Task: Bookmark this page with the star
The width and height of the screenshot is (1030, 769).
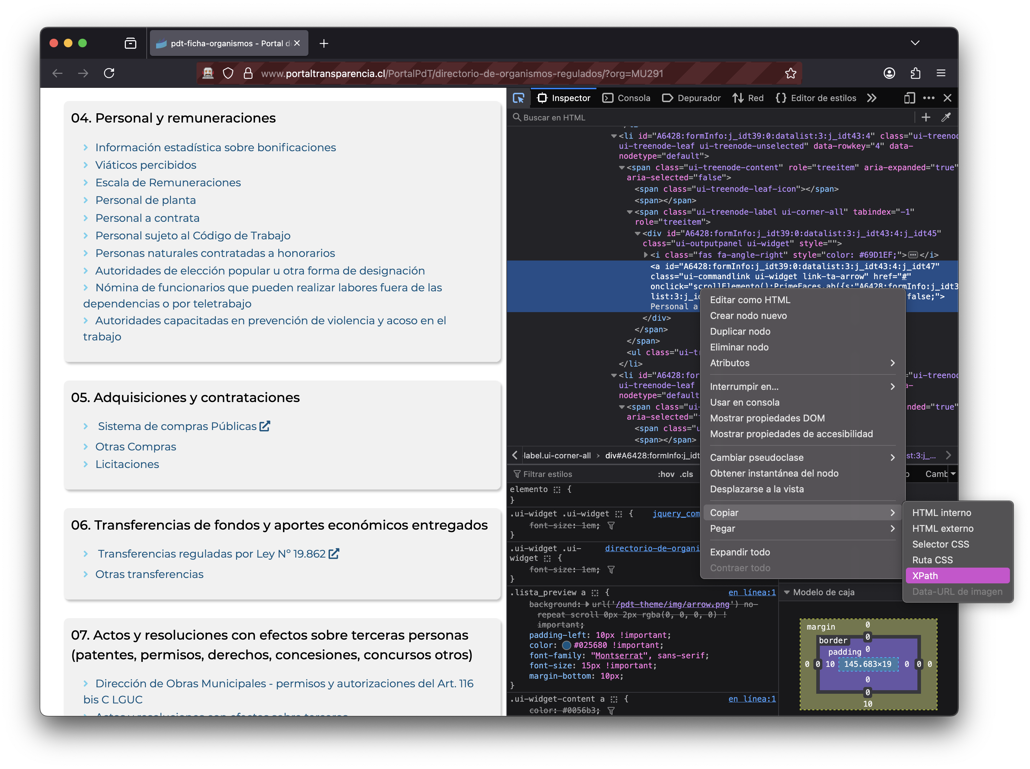Action: coord(790,73)
